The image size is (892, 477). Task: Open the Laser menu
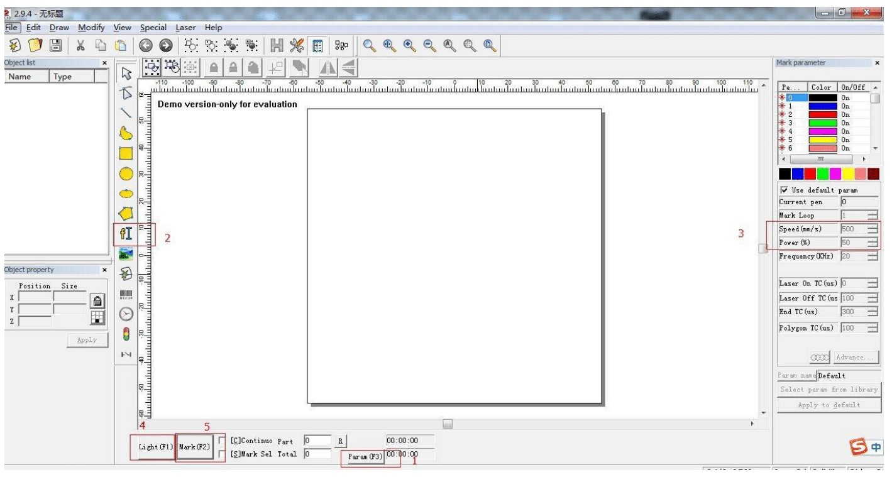click(185, 28)
